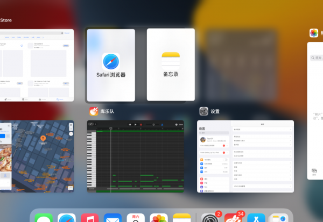Open the Apple ID profile row in Settings
The width and height of the screenshot is (323, 222).
click(214, 140)
